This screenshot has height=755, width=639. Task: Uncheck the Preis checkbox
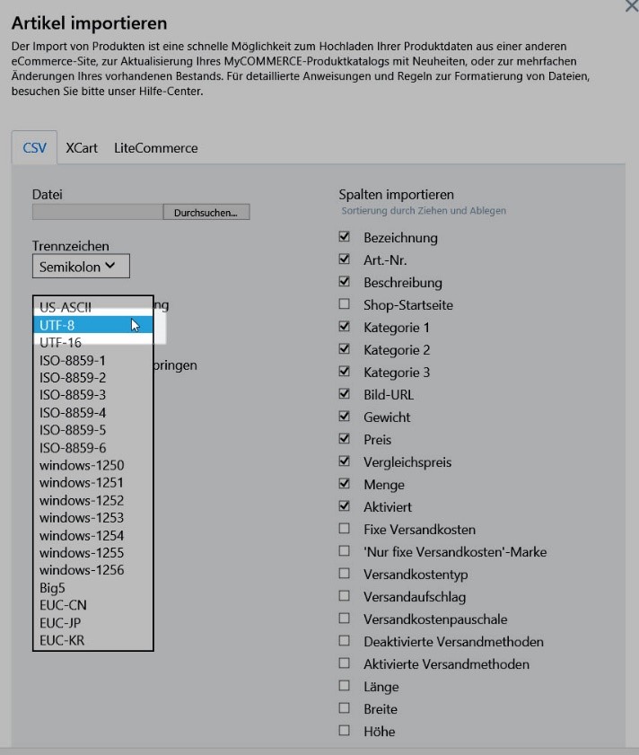[x=345, y=439]
